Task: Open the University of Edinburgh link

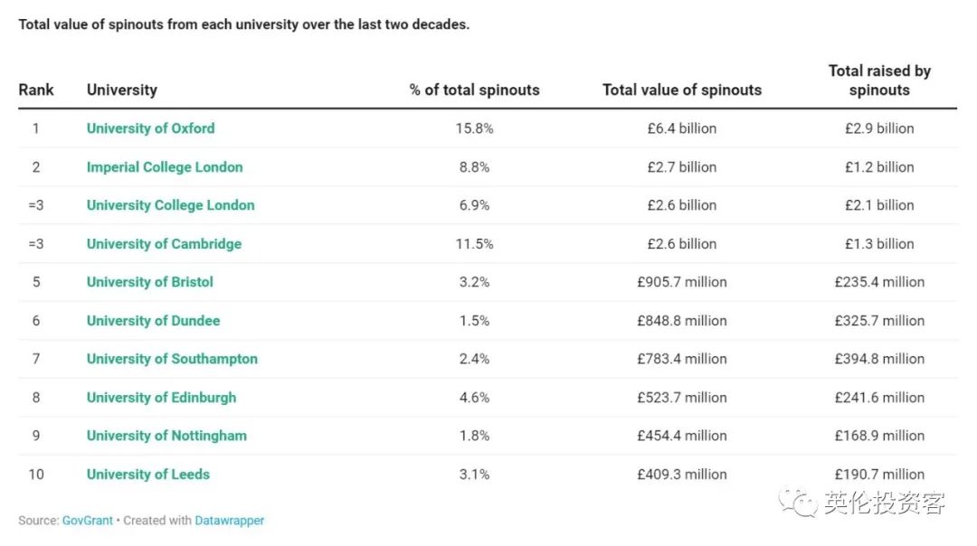Action: point(161,398)
